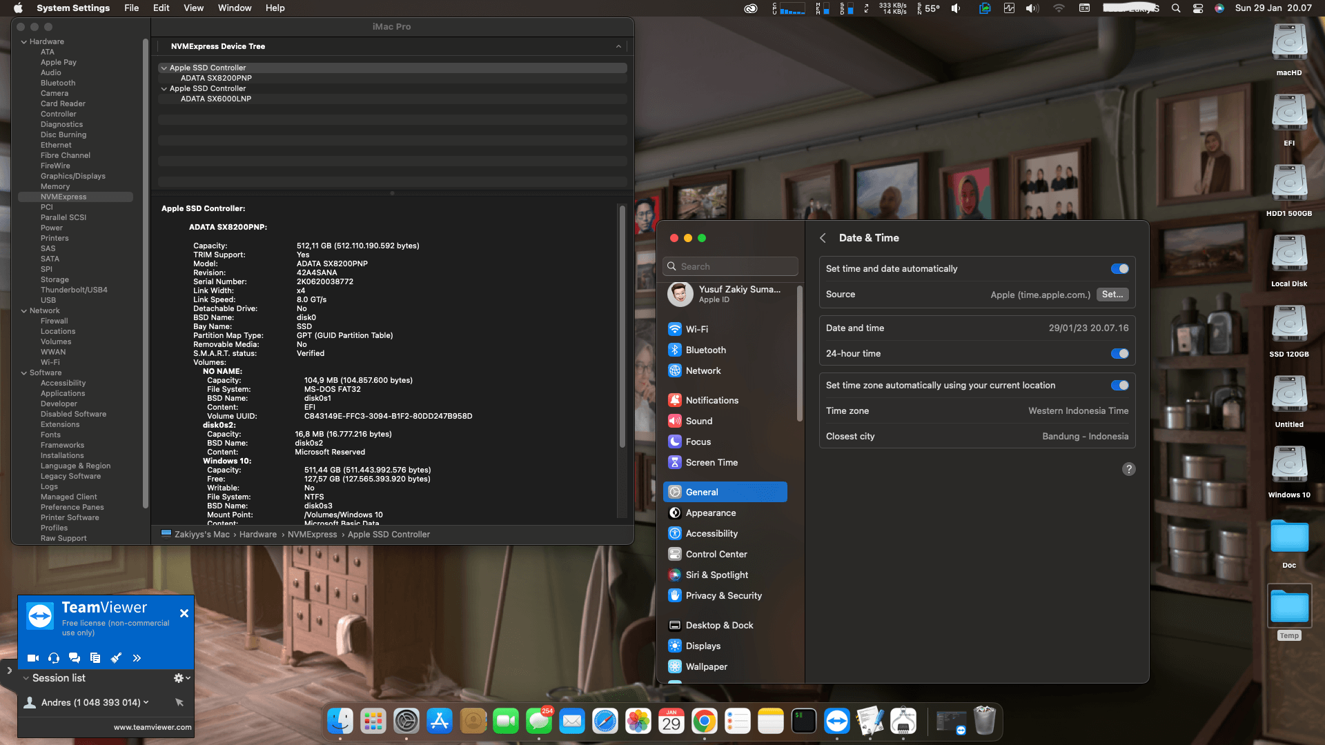The width and height of the screenshot is (1325, 745).
Task: Collapse second Apple SSD Controller row
Action: pos(164,89)
